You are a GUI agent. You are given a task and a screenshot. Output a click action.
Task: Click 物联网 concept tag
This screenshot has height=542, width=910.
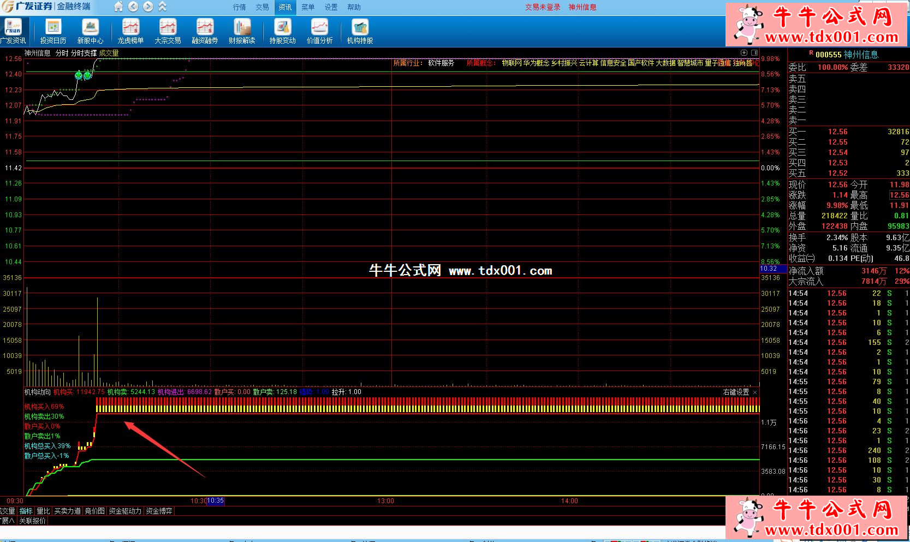coord(511,63)
